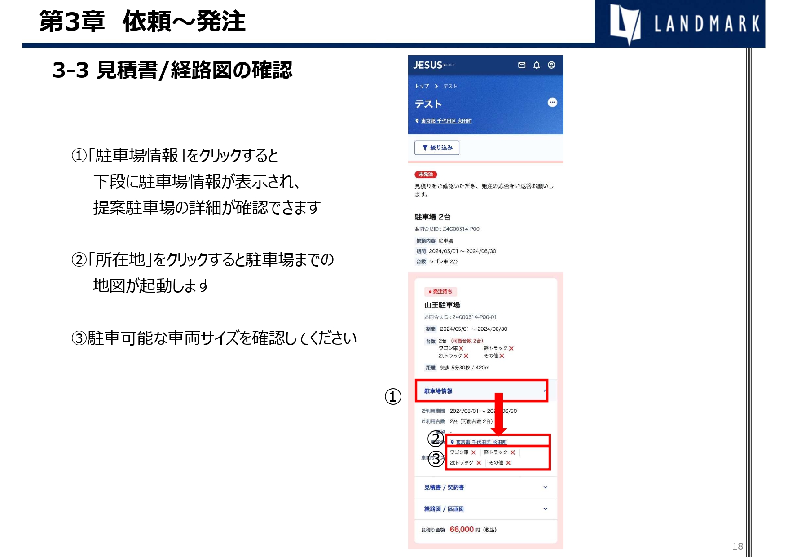The image size is (788, 557).
Task: Collapse the 駐車場情報 section chevron
Action: (545, 391)
